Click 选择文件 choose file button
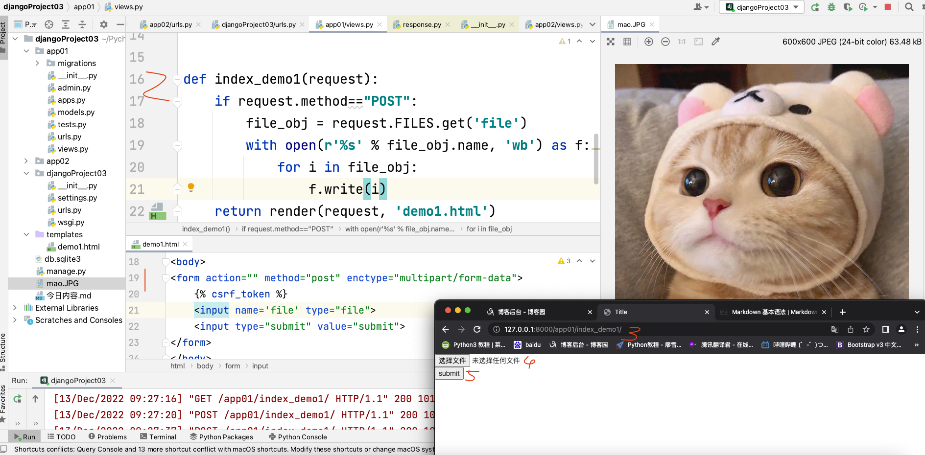 point(452,361)
